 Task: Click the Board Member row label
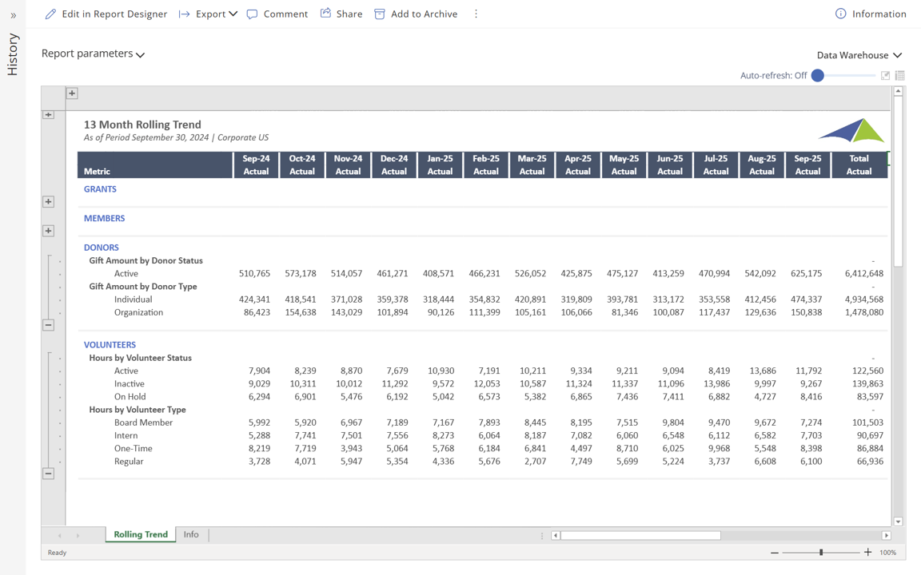(143, 422)
